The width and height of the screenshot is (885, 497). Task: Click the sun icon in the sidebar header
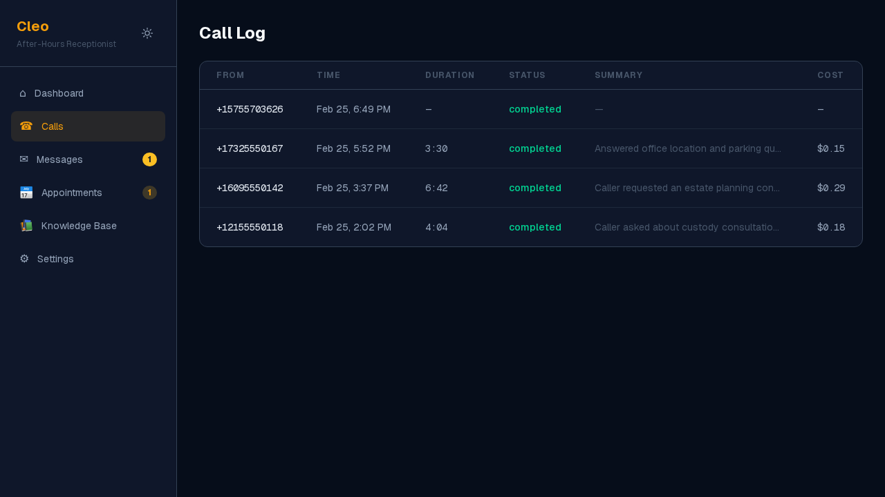point(147,32)
